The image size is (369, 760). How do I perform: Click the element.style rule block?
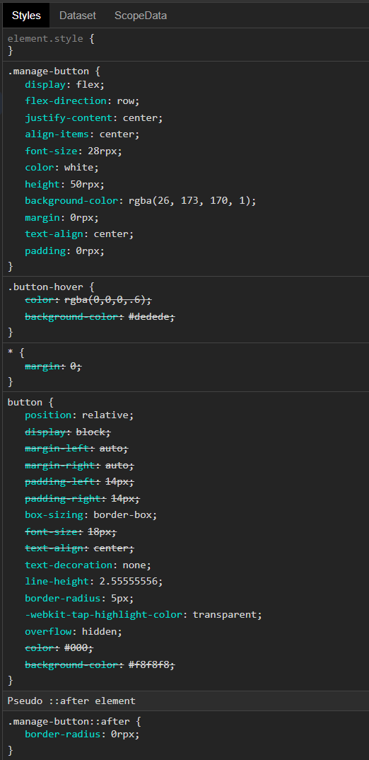[x=184, y=45]
